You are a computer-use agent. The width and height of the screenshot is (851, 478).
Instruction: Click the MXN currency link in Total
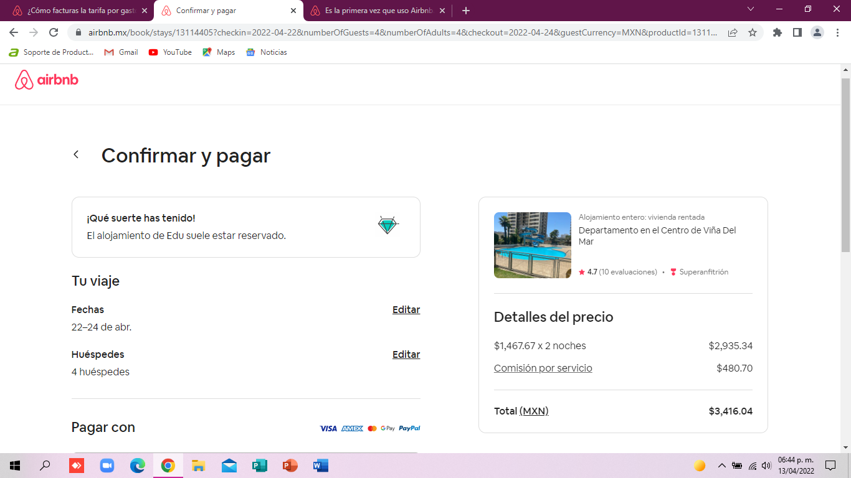534,411
